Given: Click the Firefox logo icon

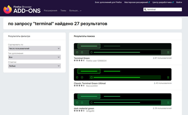Looking at the screenshot, I should 8,9.
